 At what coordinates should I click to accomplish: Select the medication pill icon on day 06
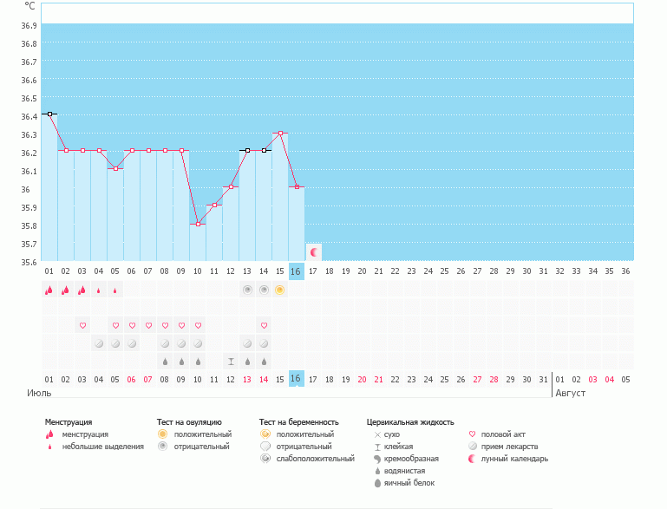pos(132,343)
